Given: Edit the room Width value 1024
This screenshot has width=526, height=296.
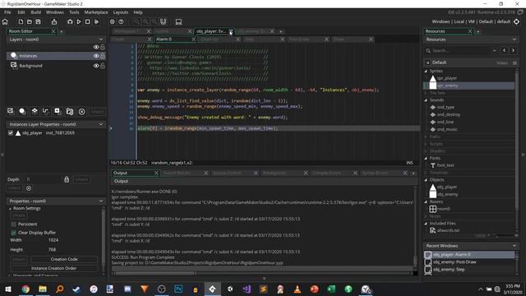Looking at the screenshot, I should click(x=53, y=240).
